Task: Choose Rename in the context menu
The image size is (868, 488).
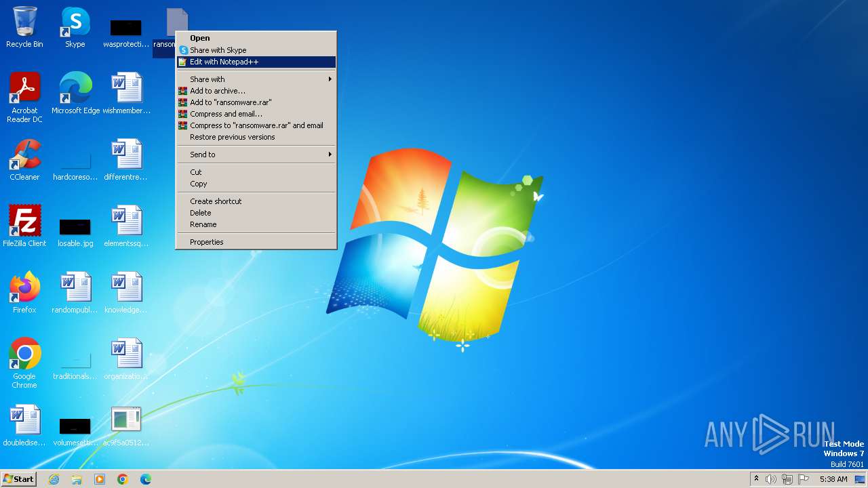Action: (x=256, y=224)
